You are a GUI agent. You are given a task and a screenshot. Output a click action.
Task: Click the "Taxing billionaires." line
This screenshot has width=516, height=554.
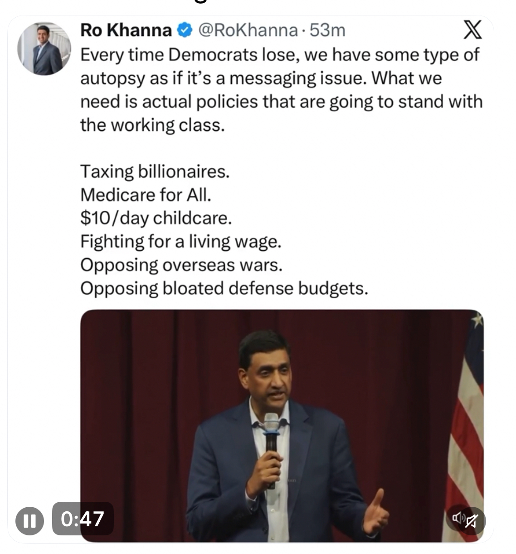[x=155, y=172]
